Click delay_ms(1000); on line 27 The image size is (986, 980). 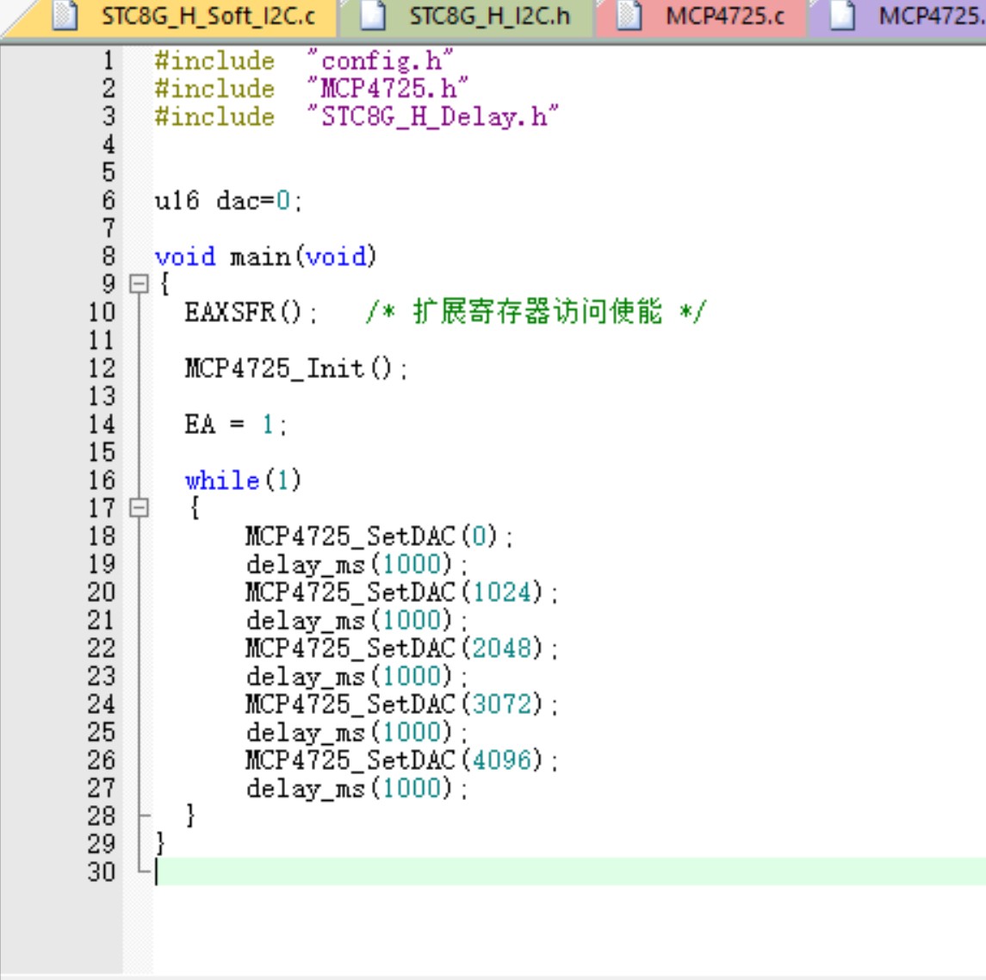(357, 788)
